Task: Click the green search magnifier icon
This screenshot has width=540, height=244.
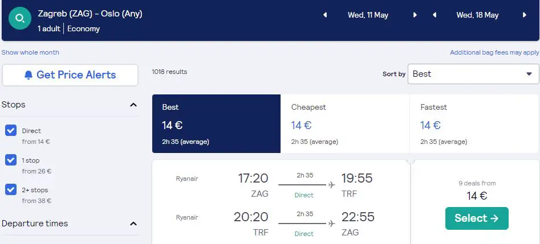Action: [20, 18]
